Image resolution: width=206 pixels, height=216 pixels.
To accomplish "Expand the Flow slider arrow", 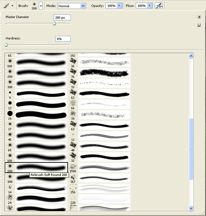I will pos(150,6).
